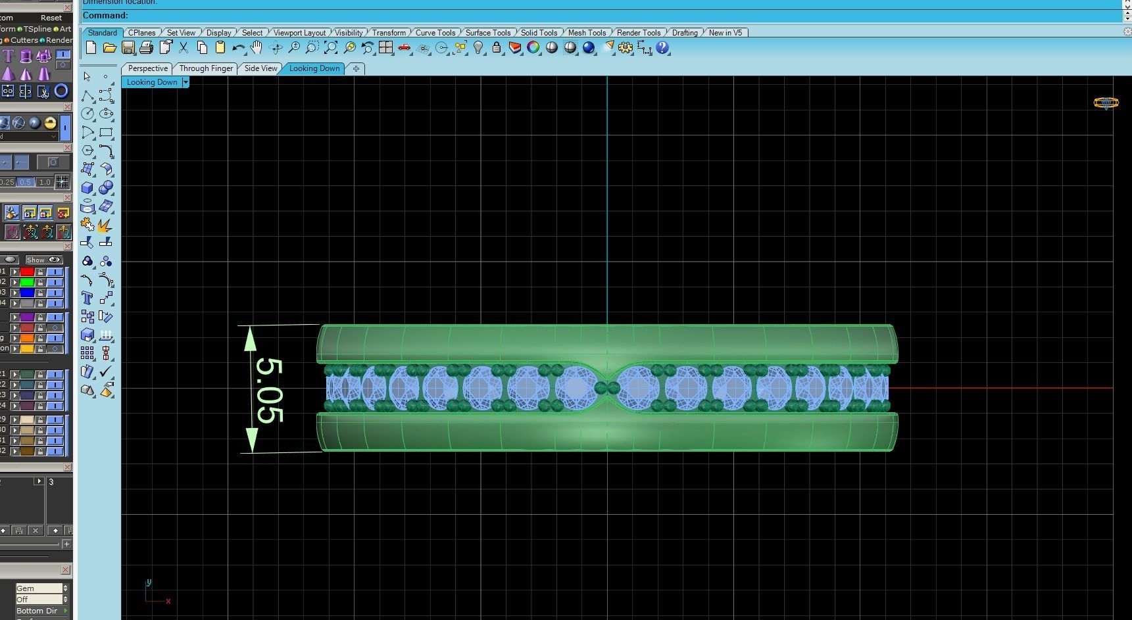The width and height of the screenshot is (1132, 620).
Task: Open the color wheel icon
Action: click(x=533, y=47)
